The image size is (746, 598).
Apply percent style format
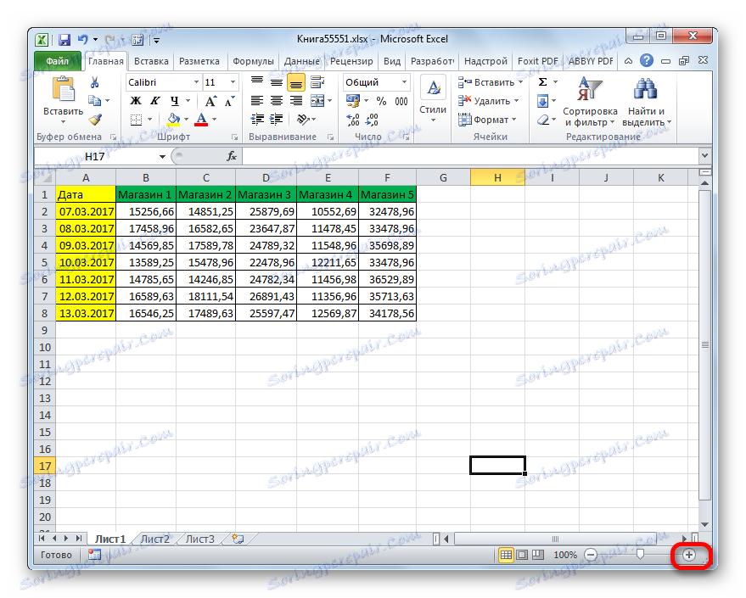click(381, 101)
